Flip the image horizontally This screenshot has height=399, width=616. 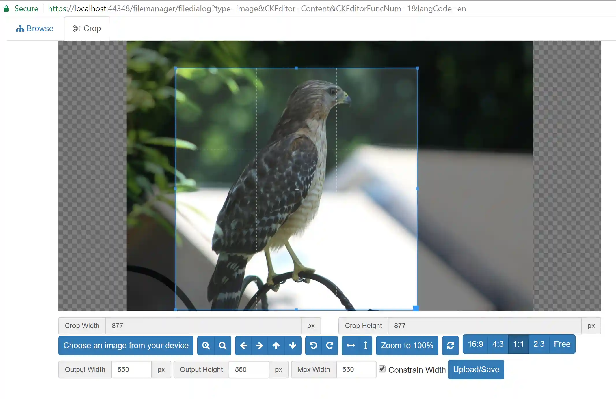[351, 345]
